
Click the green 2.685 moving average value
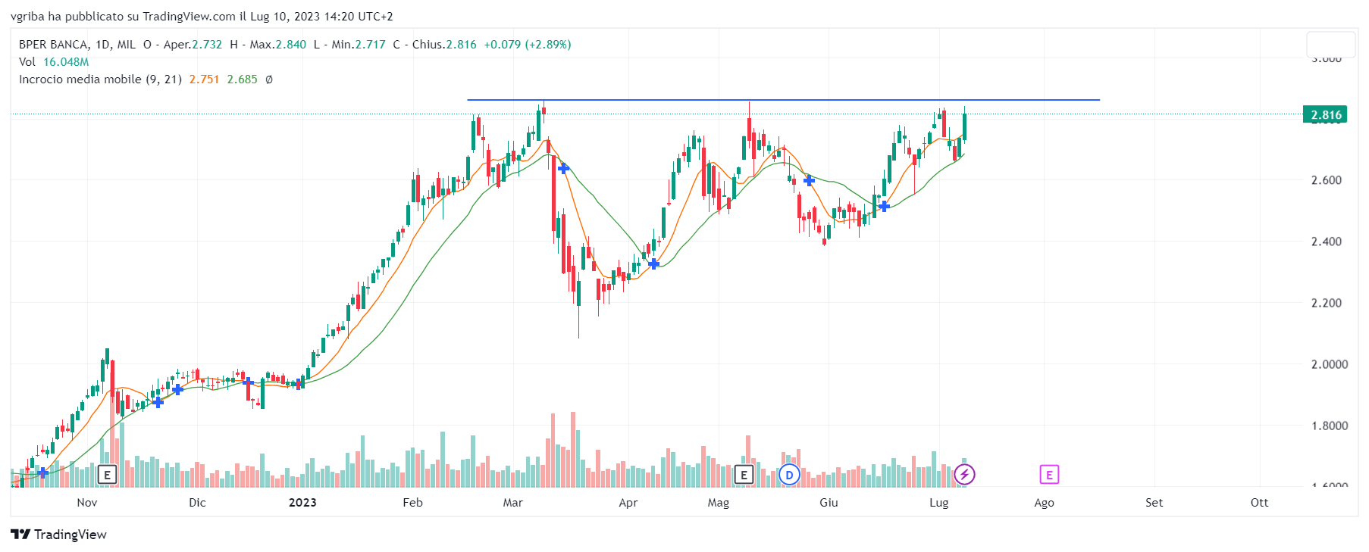pyautogui.click(x=243, y=80)
